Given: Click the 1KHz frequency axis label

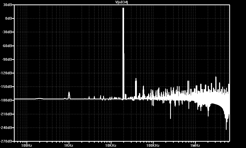Looking at the screenshot, I should 69,145.
